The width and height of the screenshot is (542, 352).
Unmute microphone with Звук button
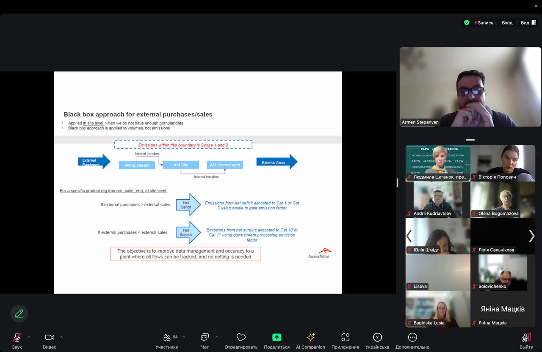pos(17,338)
